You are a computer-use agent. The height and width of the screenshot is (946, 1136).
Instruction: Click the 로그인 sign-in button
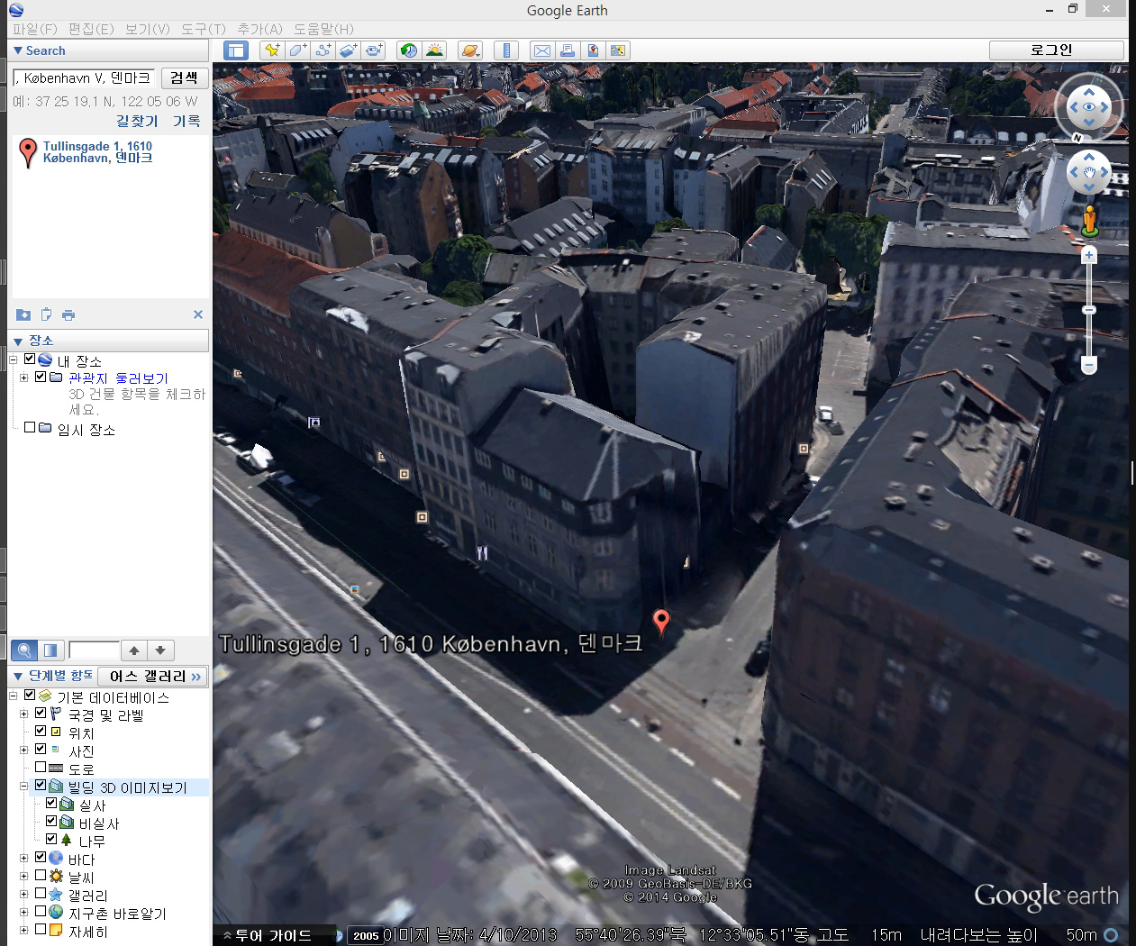click(1056, 50)
